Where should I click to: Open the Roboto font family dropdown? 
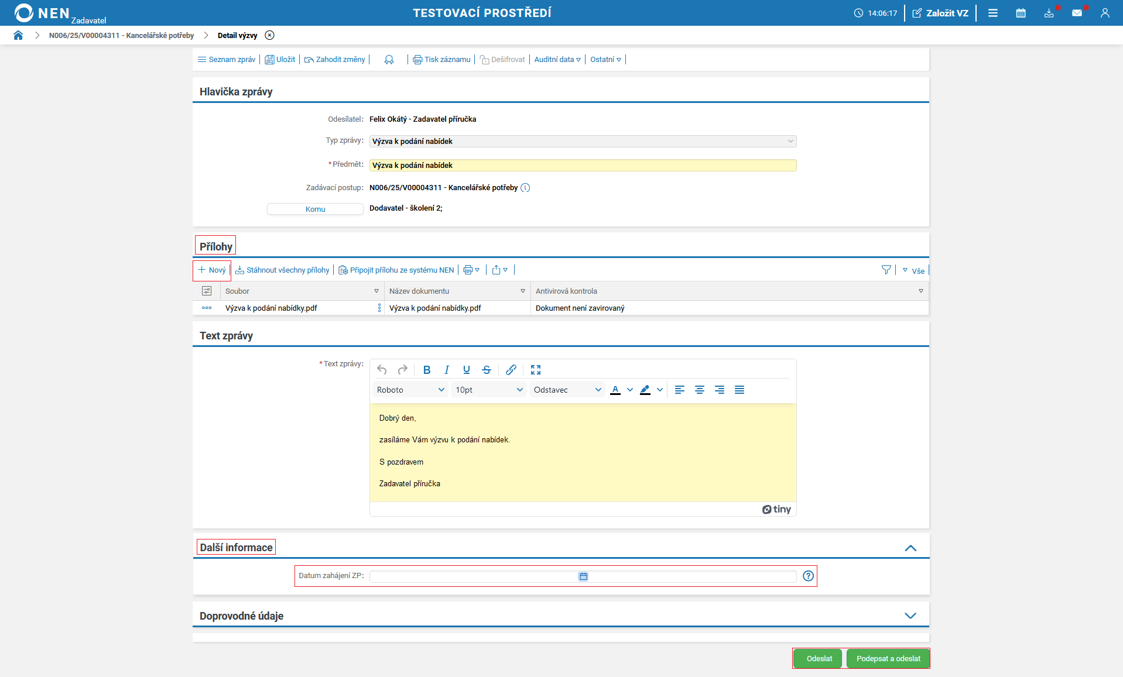tap(410, 390)
